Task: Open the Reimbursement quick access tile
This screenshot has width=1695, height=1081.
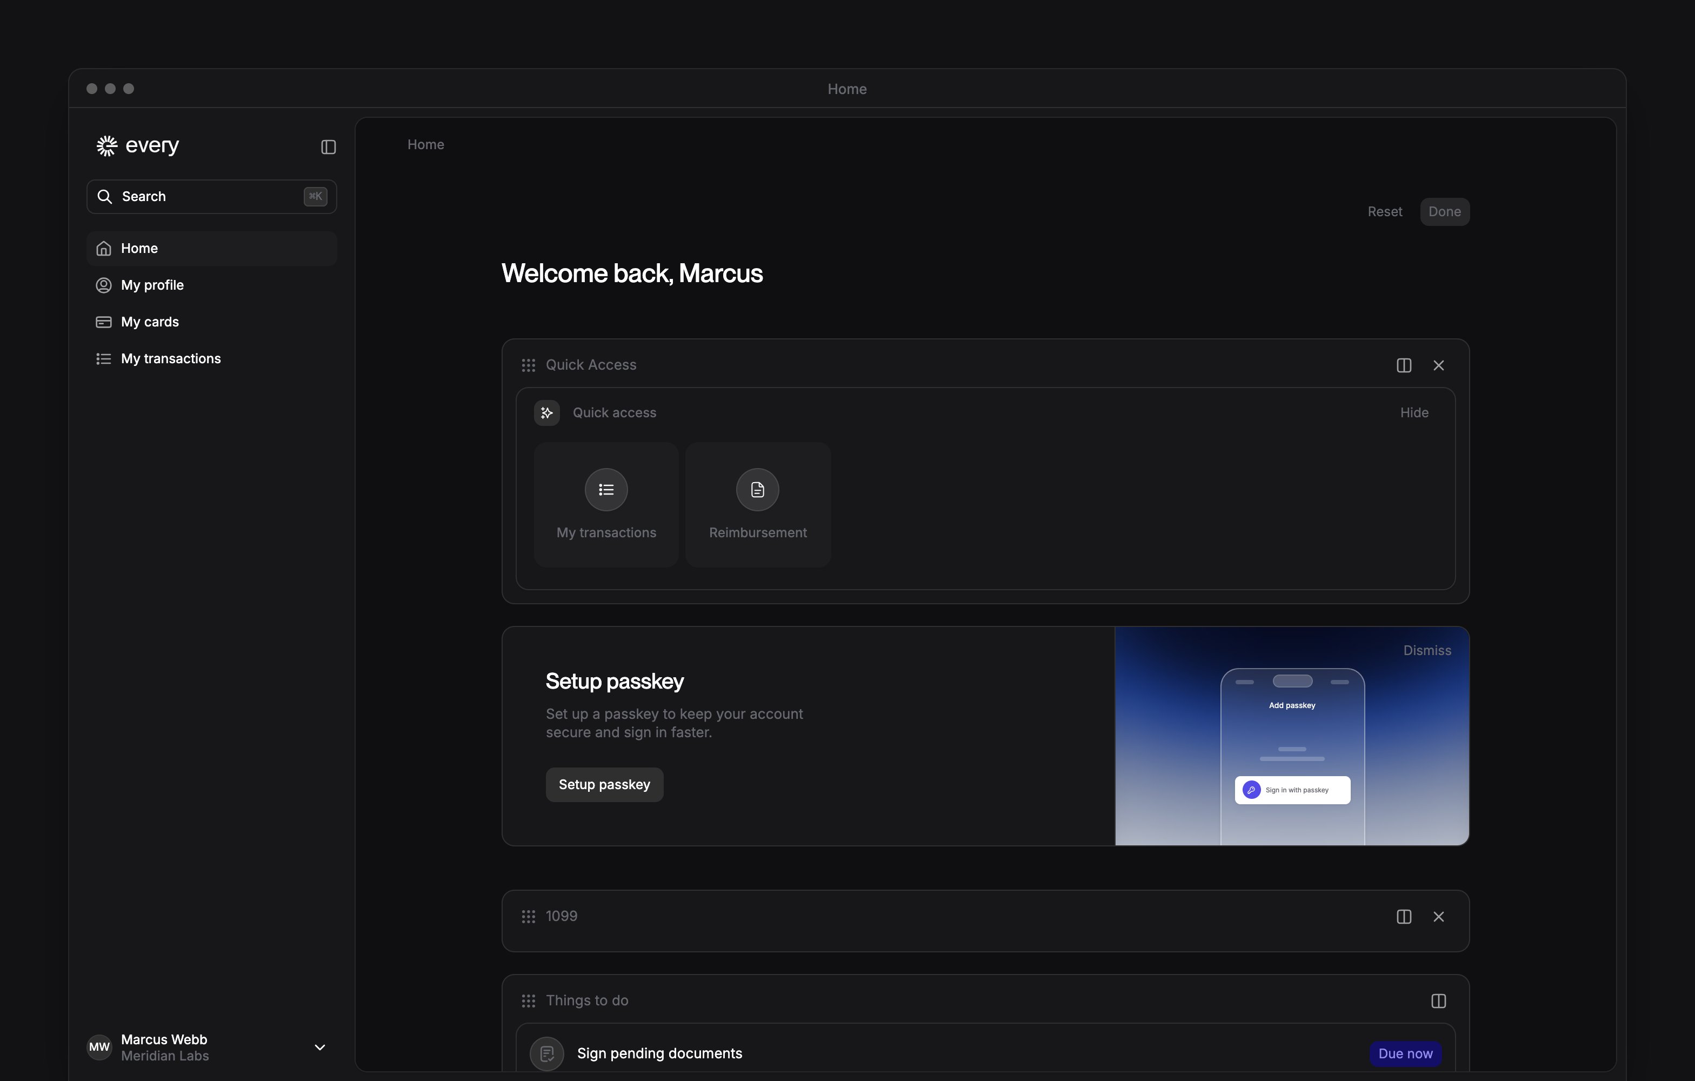Action: click(x=758, y=505)
